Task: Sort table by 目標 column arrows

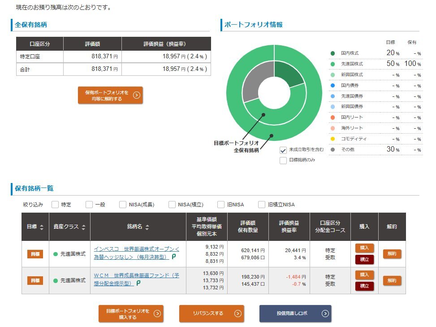Action: [42, 227]
